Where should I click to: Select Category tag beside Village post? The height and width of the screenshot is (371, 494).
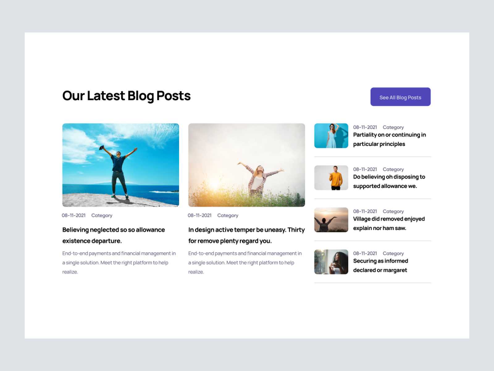[x=393, y=211]
